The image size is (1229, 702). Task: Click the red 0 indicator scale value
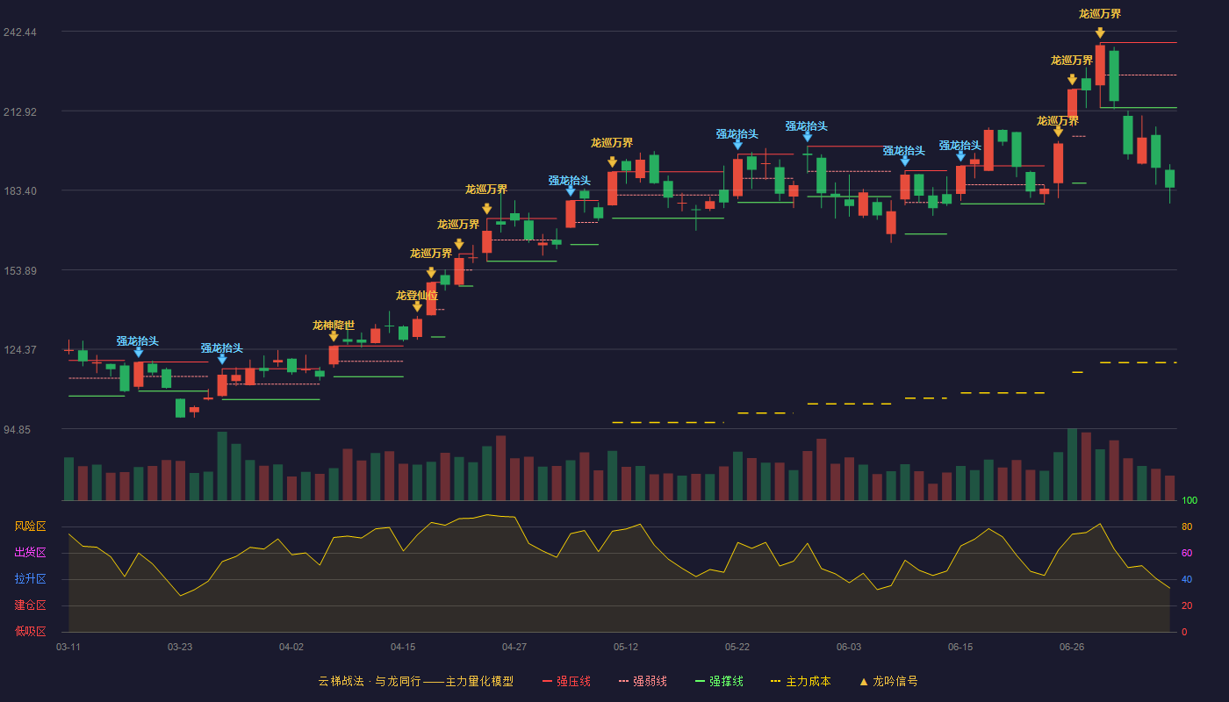pos(1184,632)
